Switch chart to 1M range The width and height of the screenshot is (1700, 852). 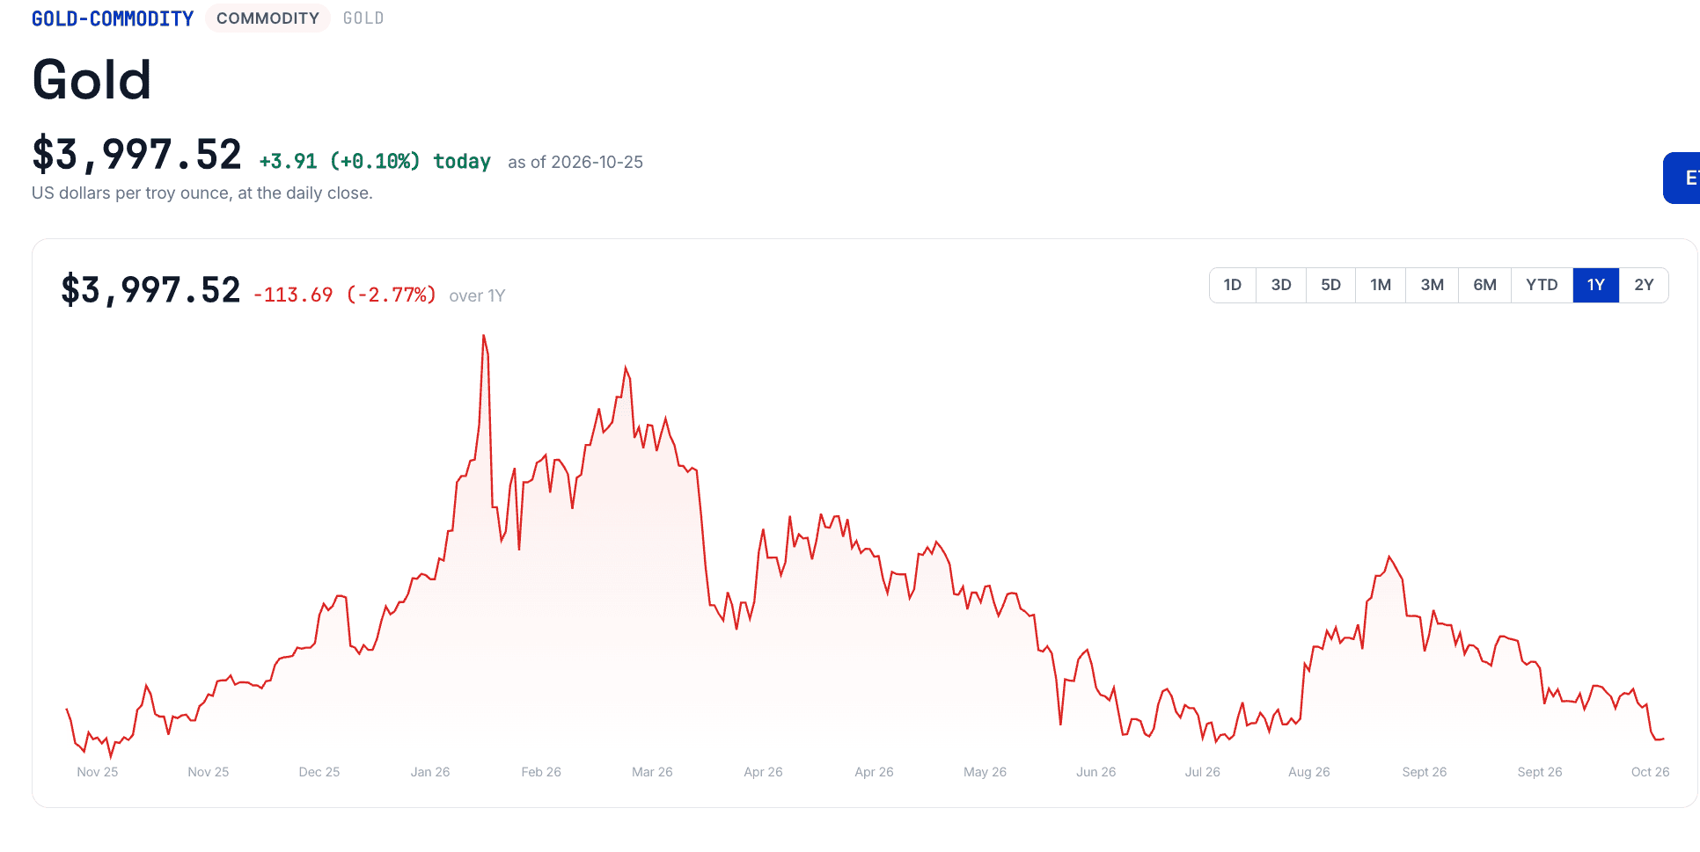point(1381,285)
